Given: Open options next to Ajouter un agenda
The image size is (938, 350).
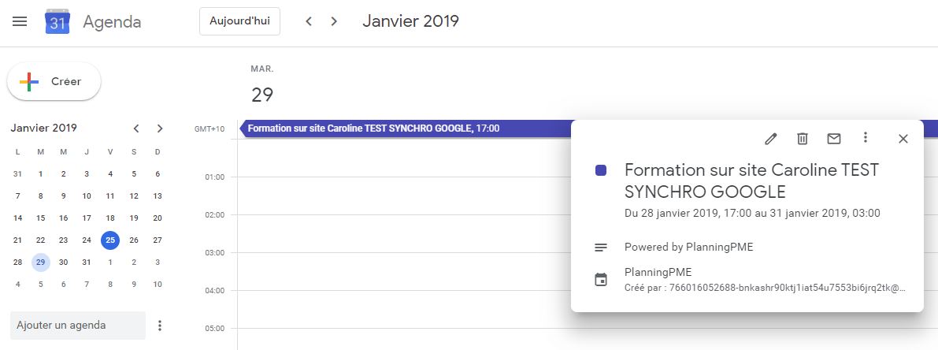Looking at the screenshot, I should [x=160, y=326].
